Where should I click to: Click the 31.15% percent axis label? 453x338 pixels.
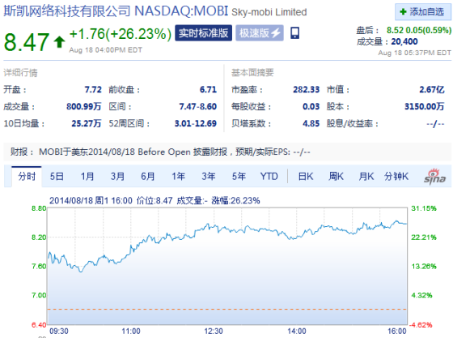[x=424, y=208]
